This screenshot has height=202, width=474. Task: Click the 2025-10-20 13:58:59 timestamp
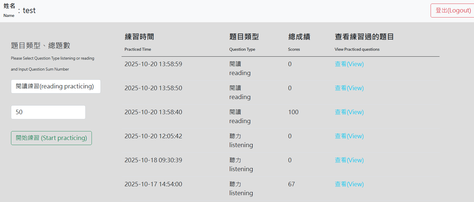[x=153, y=64]
